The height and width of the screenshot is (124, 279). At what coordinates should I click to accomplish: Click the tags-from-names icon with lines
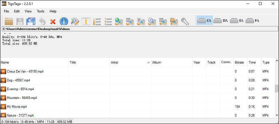click(130, 22)
